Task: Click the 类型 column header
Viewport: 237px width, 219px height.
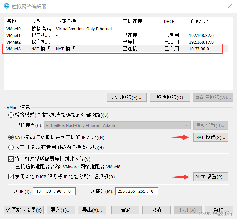Action: [x=41, y=21]
